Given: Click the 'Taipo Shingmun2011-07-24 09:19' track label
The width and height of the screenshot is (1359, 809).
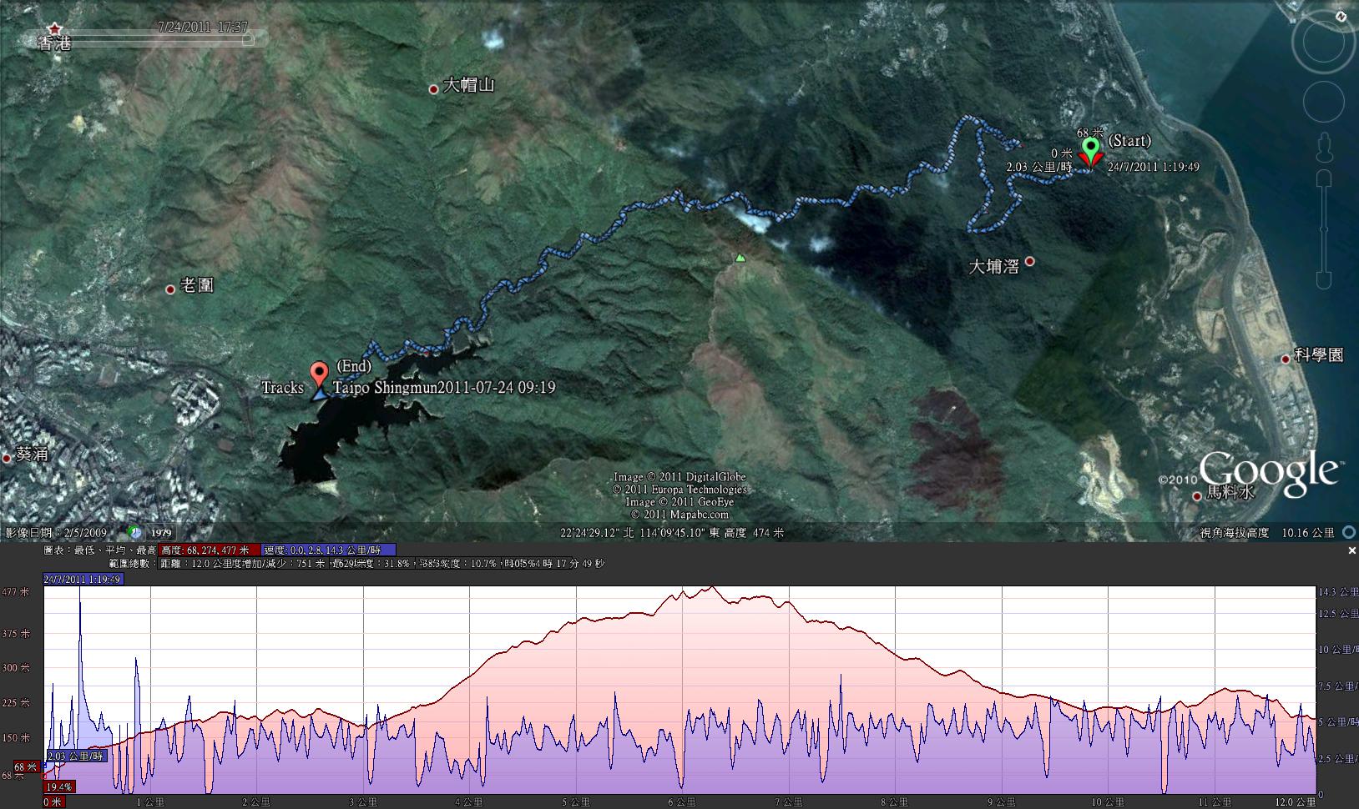Looking at the screenshot, I should [x=444, y=388].
